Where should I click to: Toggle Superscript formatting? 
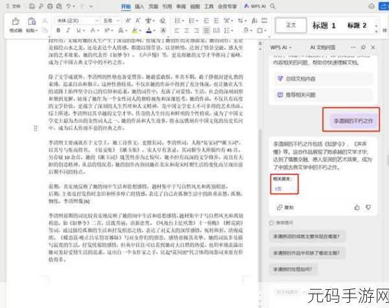(107, 30)
